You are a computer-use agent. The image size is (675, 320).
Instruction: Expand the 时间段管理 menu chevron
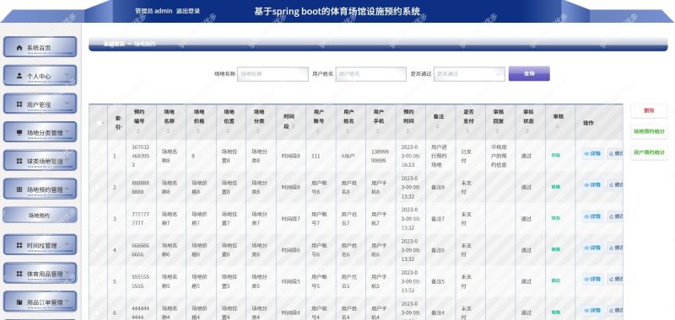(x=67, y=244)
